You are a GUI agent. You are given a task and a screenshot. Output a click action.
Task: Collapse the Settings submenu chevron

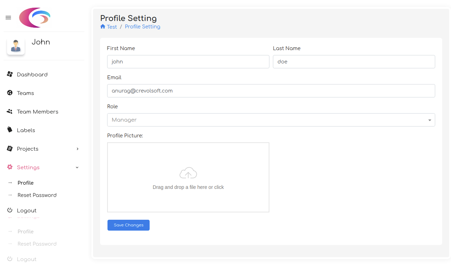point(77,168)
